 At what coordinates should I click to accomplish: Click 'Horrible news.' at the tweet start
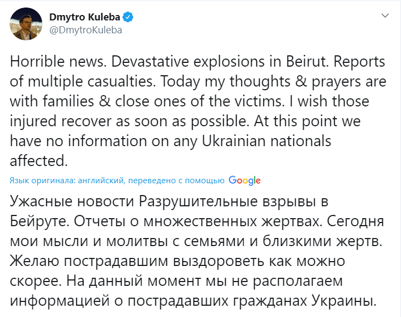click(46, 61)
